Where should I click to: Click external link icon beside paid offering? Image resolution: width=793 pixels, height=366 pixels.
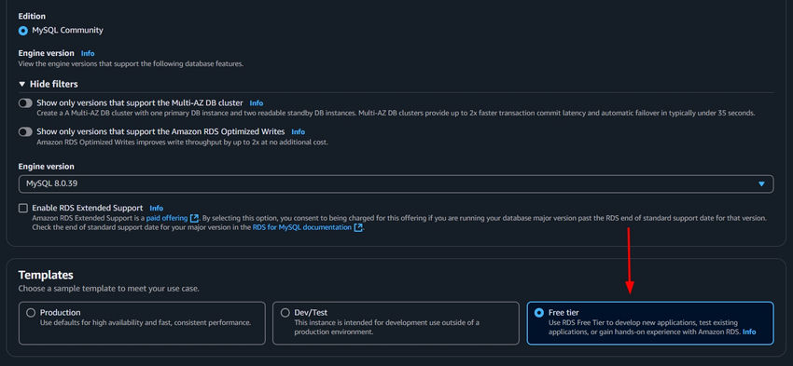tap(194, 218)
